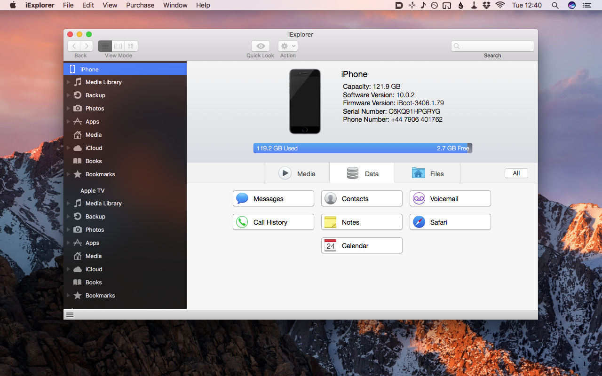Click star icon beside iPhone Bookmarks

tap(78, 174)
